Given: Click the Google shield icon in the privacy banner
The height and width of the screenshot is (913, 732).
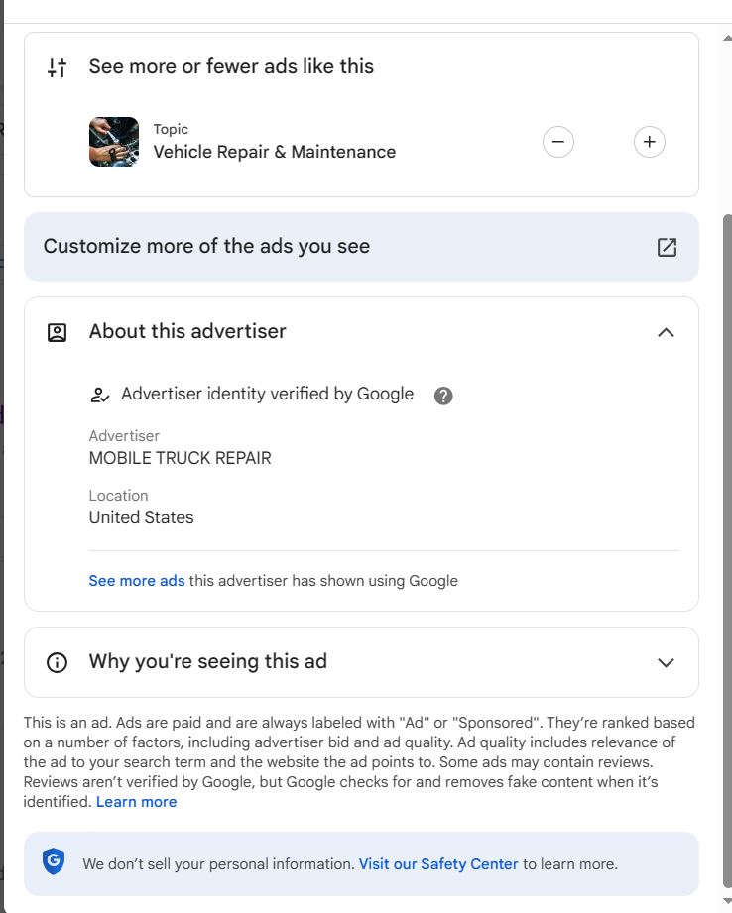Looking at the screenshot, I should click(53, 861).
